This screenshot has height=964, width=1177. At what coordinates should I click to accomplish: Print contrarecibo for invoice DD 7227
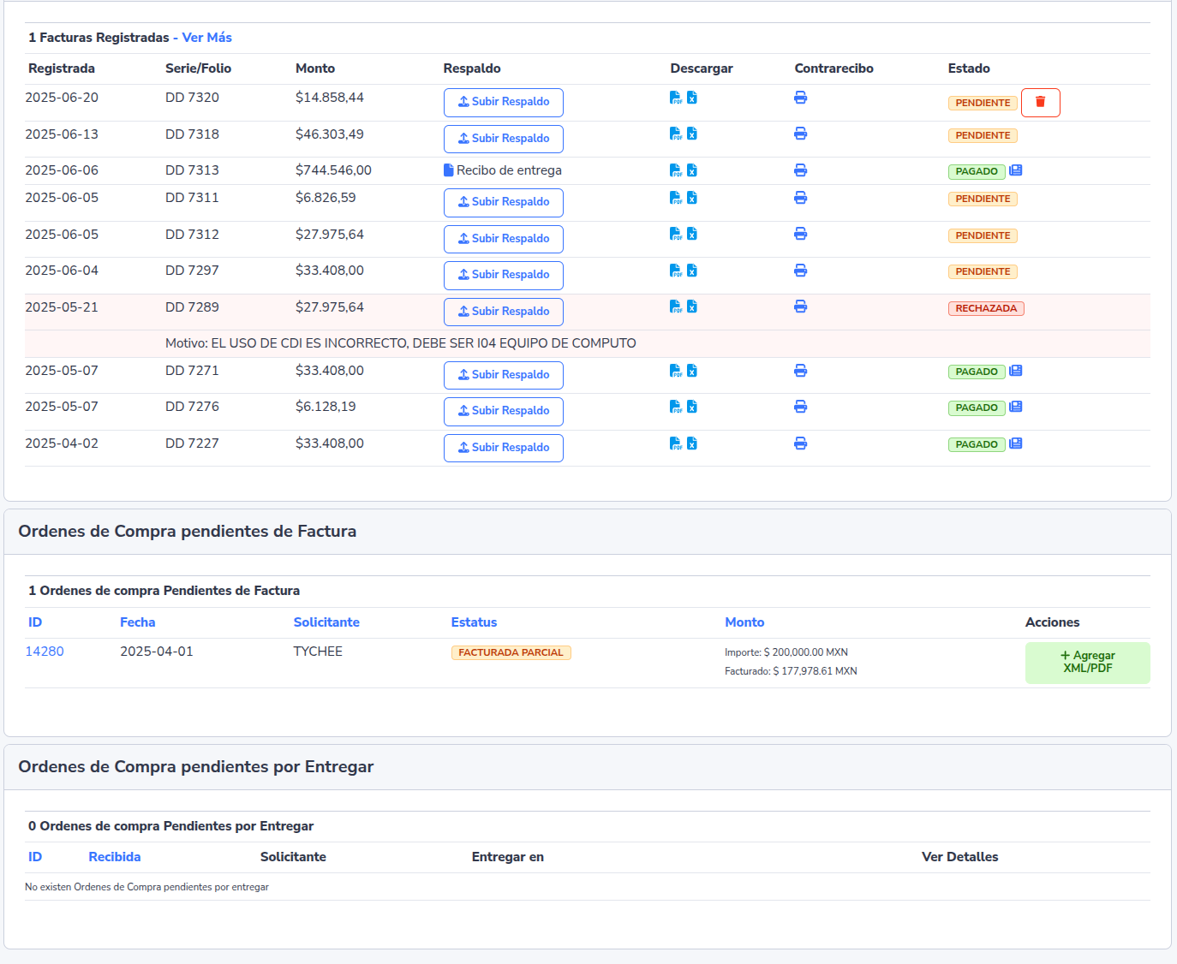pos(800,443)
